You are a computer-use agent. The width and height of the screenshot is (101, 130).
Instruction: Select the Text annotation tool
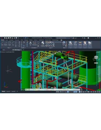click(x=30, y=43)
